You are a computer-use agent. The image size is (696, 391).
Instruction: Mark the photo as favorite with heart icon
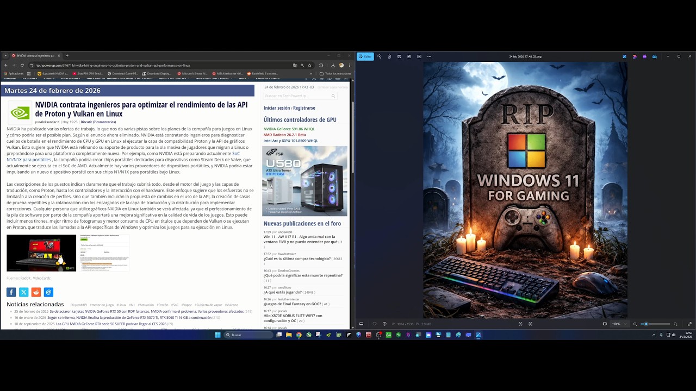coord(374,324)
